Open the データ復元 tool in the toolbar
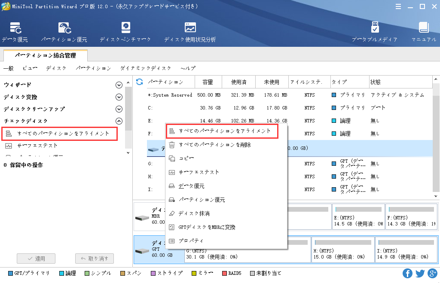 click(x=15, y=32)
